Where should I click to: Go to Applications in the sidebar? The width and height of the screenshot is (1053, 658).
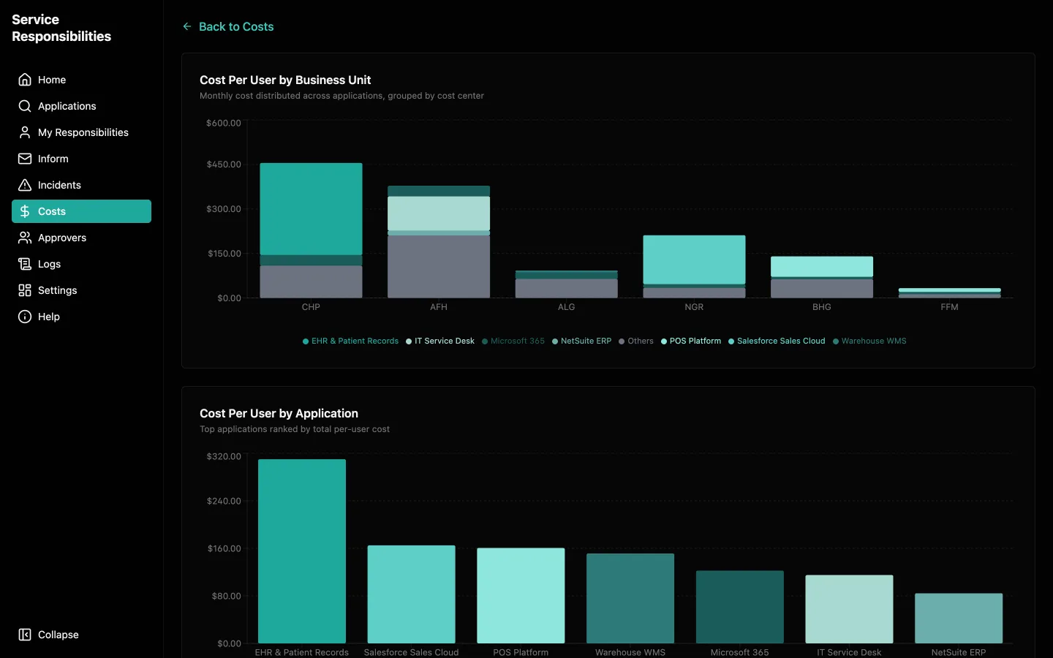pyautogui.click(x=81, y=106)
